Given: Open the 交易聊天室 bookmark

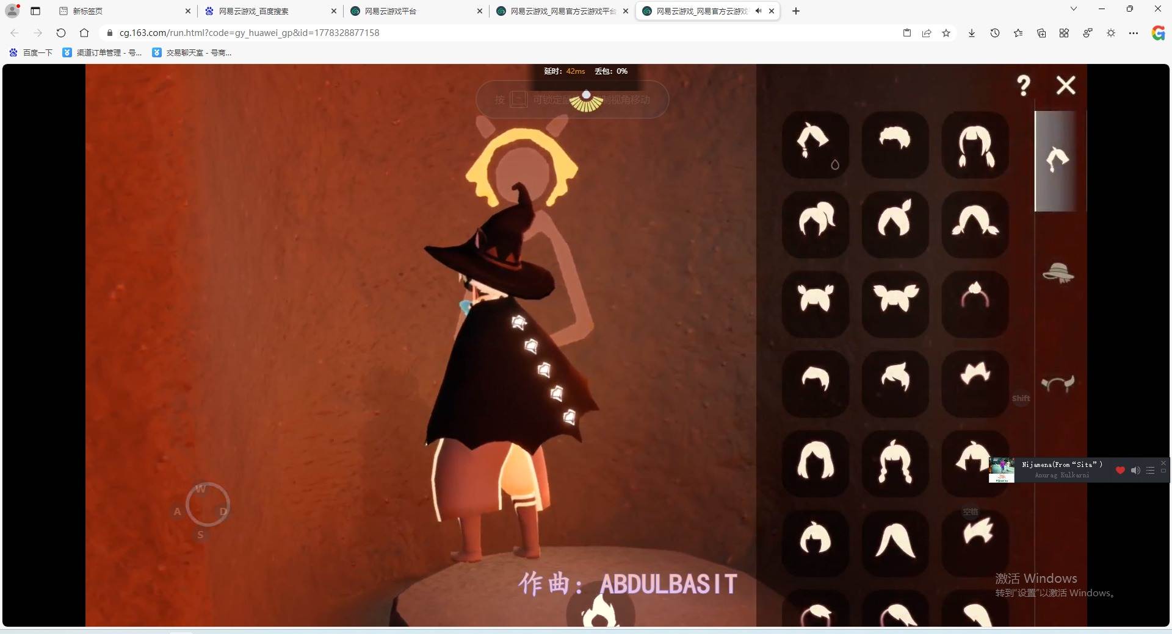Looking at the screenshot, I should pyautogui.click(x=192, y=53).
